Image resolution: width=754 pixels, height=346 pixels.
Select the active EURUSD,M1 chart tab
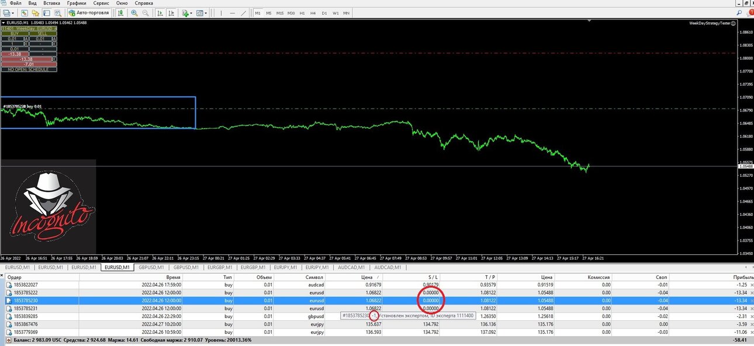[117, 267]
